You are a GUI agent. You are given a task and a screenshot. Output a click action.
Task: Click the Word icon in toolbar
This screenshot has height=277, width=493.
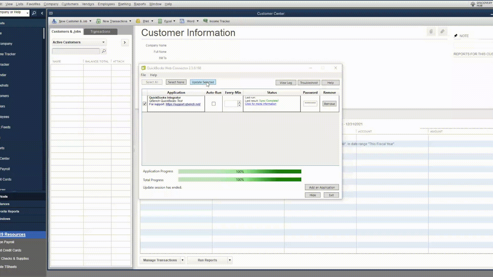pyautogui.click(x=182, y=21)
